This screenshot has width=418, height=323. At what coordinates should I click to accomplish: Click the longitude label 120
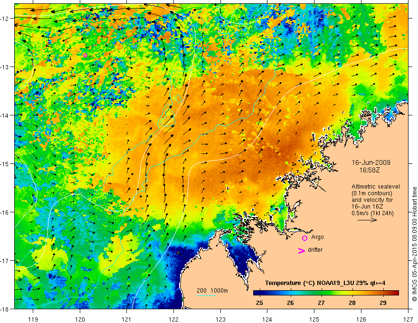[80, 319]
